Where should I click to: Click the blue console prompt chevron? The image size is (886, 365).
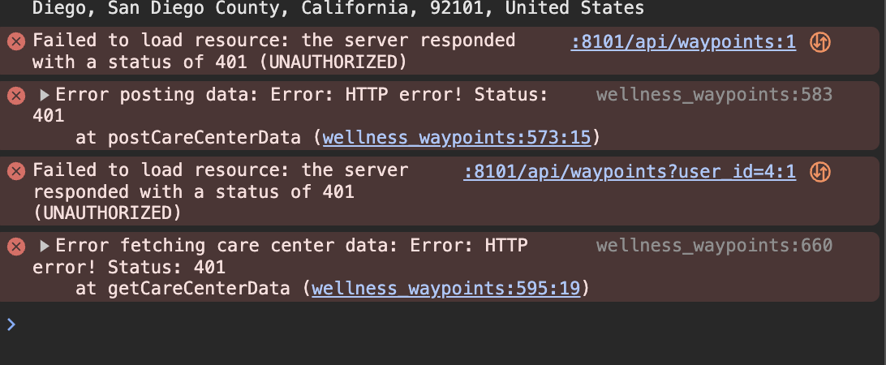pos(11,324)
